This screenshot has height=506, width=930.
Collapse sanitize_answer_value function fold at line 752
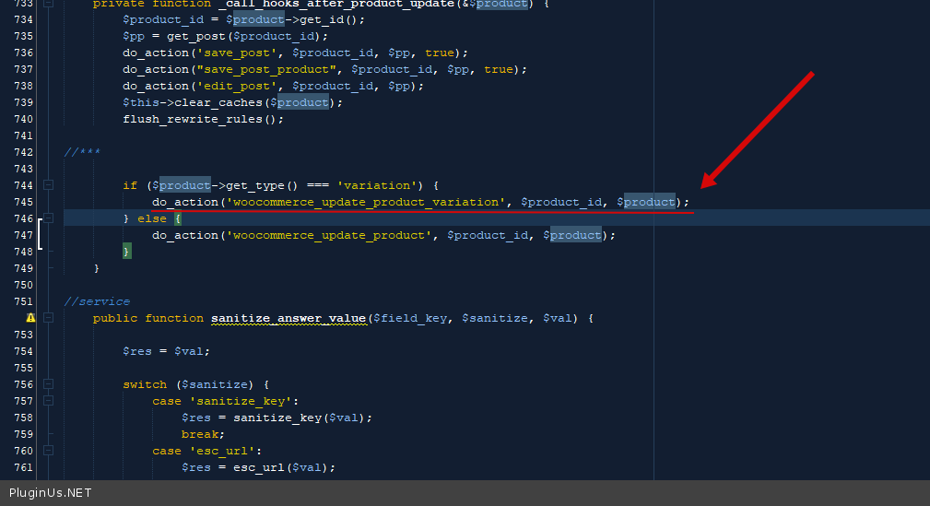coord(48,318)
